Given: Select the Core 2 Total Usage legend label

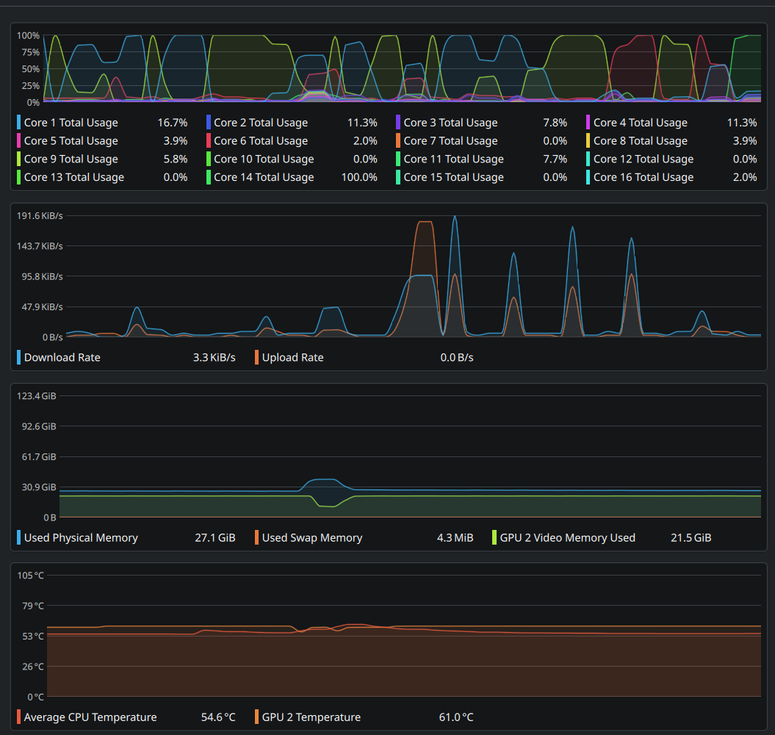Looking at the screenshot, I should tap(261, 123).
